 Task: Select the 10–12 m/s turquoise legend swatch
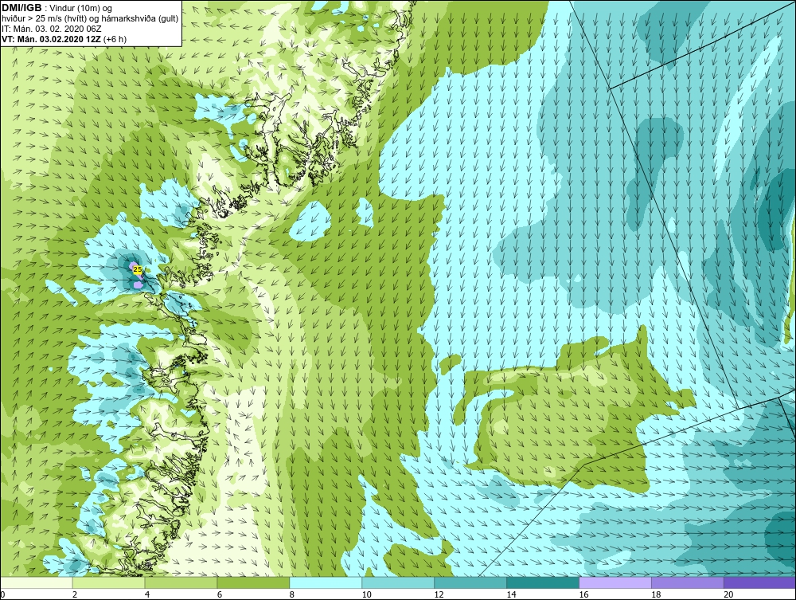pos(398,582)
